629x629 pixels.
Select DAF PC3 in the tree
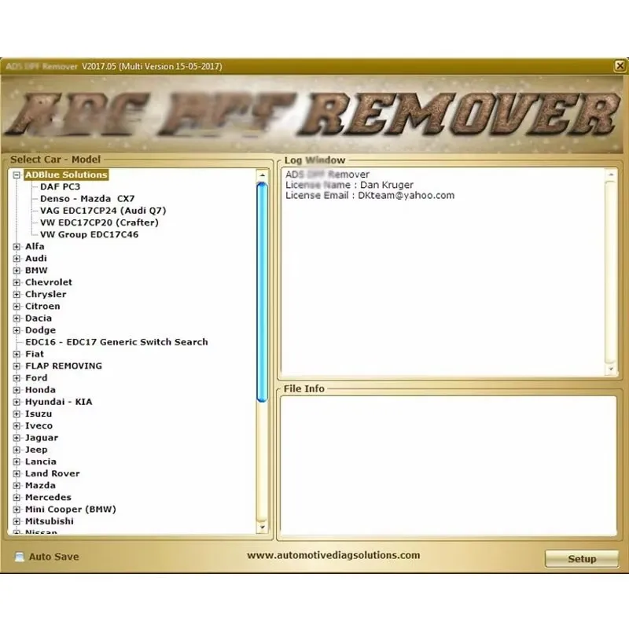[61, 187]
